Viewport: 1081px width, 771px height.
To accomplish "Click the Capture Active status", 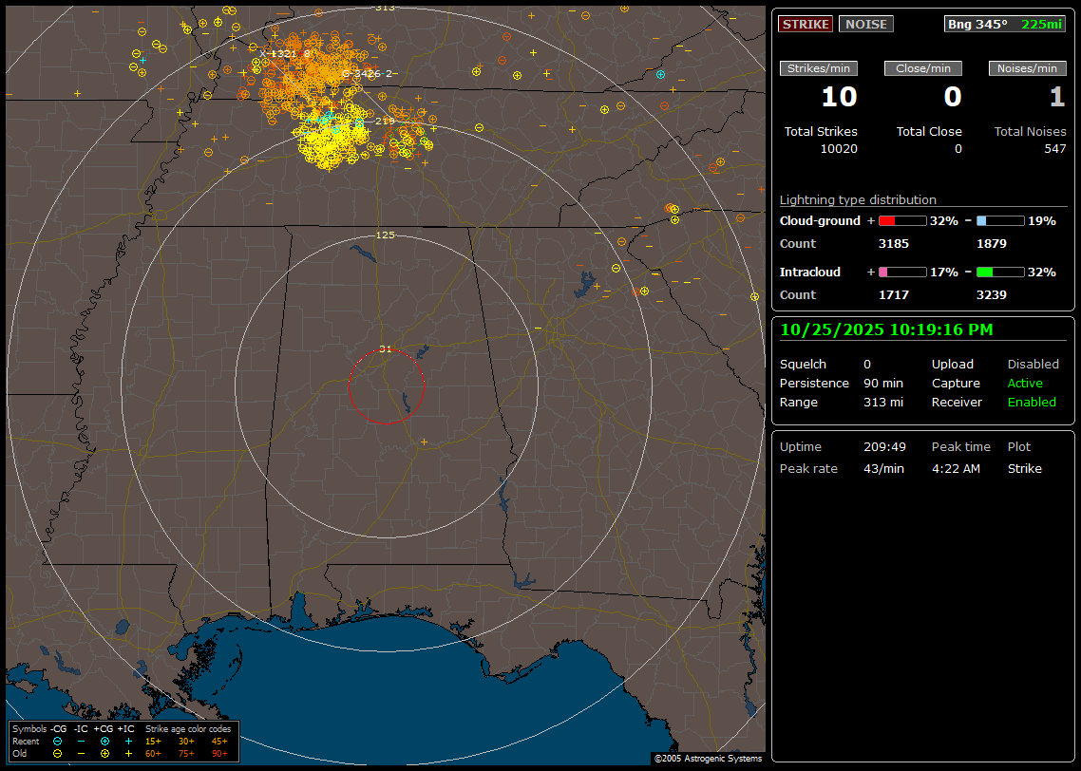I will (x=1025, y=384).
